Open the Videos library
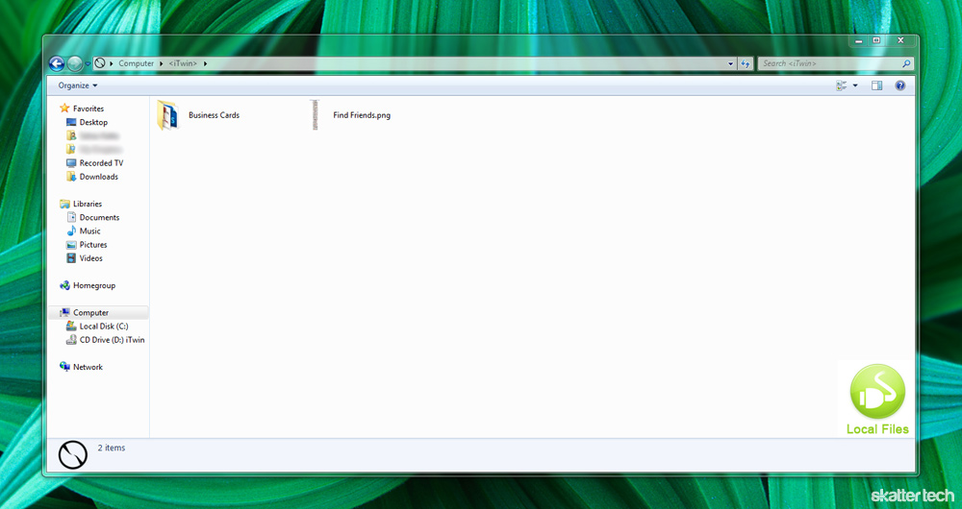The image size is (962, 509). [90, 258]
